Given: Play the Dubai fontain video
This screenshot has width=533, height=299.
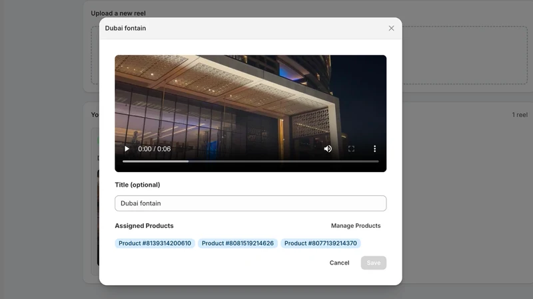Looking at the screenshot, I should (127, 149).
